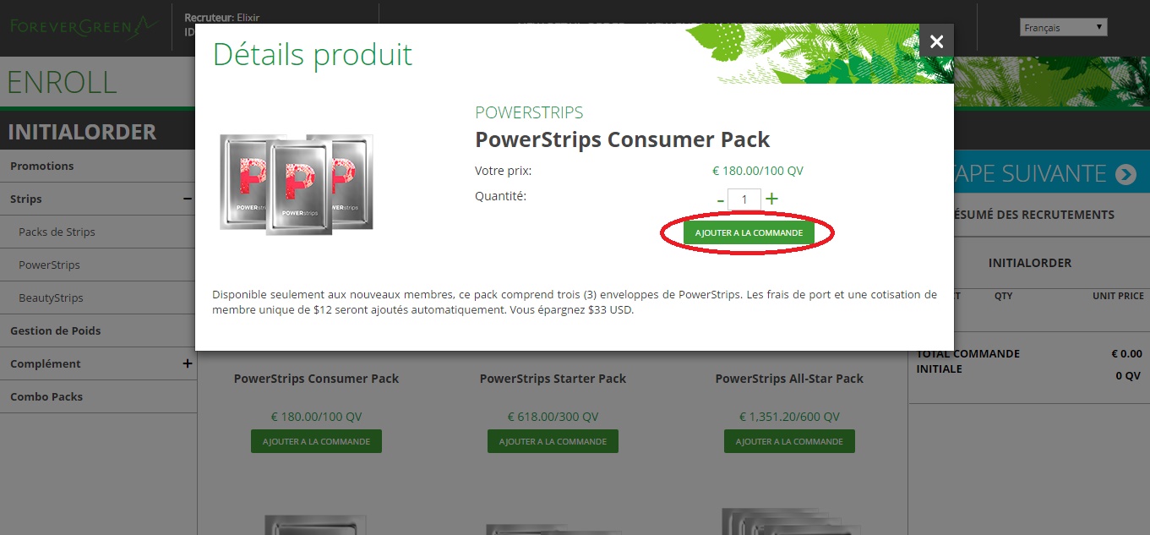Expand the Complément menu section
Image resolution: width=1150 pixels, height=535 pixels.
pyautogui.click(x=187, y=363)
